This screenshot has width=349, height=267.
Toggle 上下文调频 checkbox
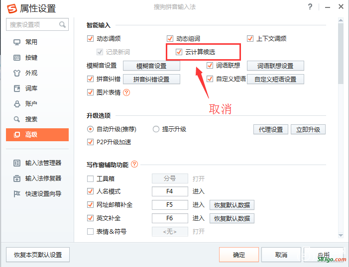(x=250, y=38)
